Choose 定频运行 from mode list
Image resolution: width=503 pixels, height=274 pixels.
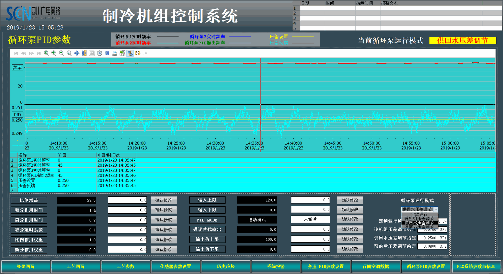tap(419, 214)
